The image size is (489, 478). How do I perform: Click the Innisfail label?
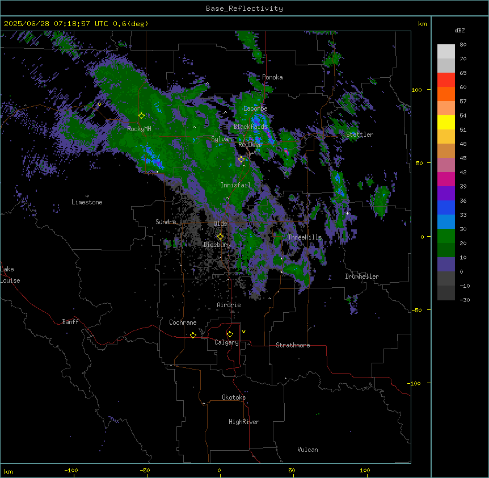(x=235, y=185)
